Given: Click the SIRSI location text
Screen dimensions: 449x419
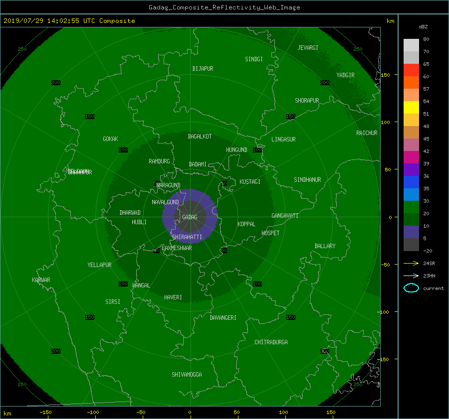Looking at the screenshot, I should pos(113,302).
